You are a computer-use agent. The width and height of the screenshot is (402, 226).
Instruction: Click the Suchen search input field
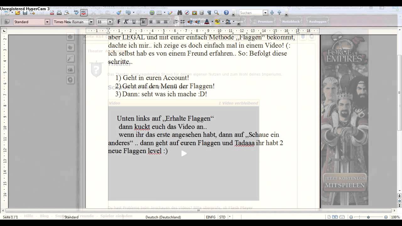pos(251,13)
